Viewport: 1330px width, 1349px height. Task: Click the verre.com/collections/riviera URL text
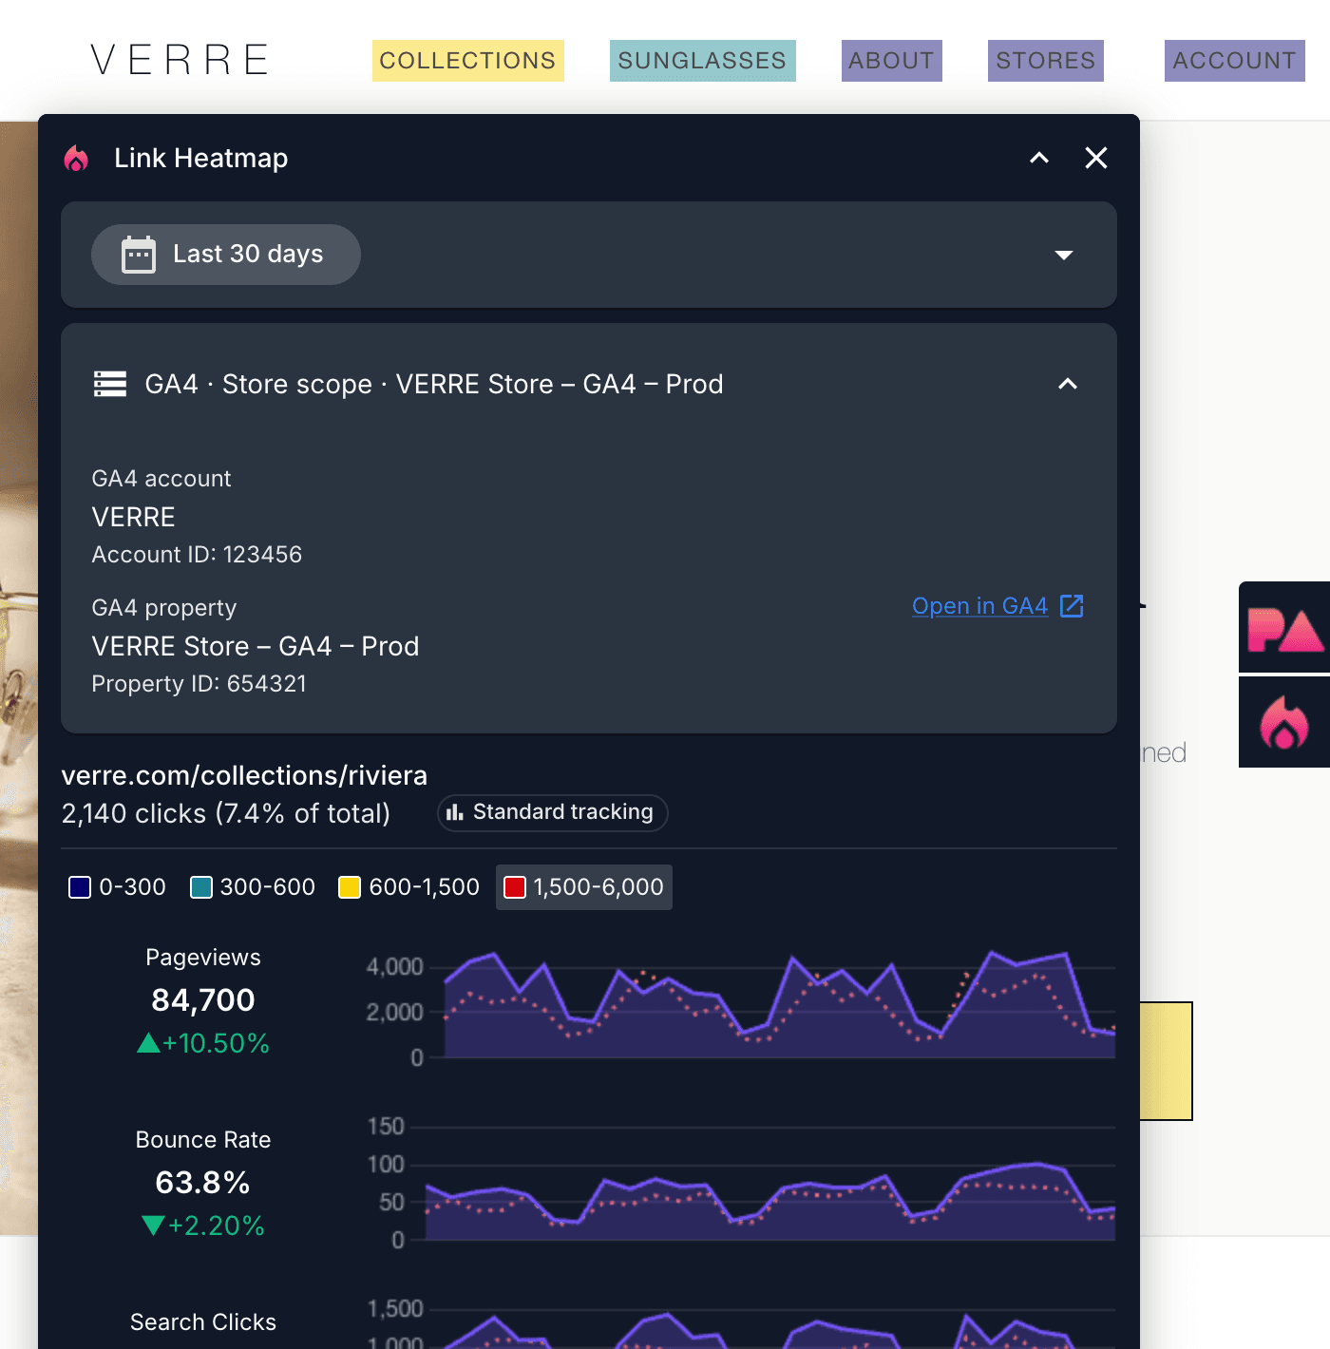coord(244,775)
